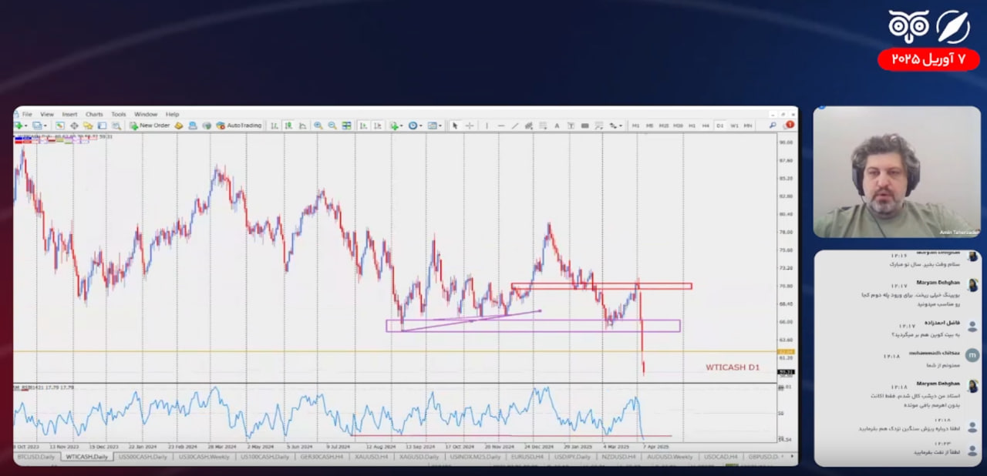Select the trendline drawing tool
This screenshot has width=987, height=476.
515,126
